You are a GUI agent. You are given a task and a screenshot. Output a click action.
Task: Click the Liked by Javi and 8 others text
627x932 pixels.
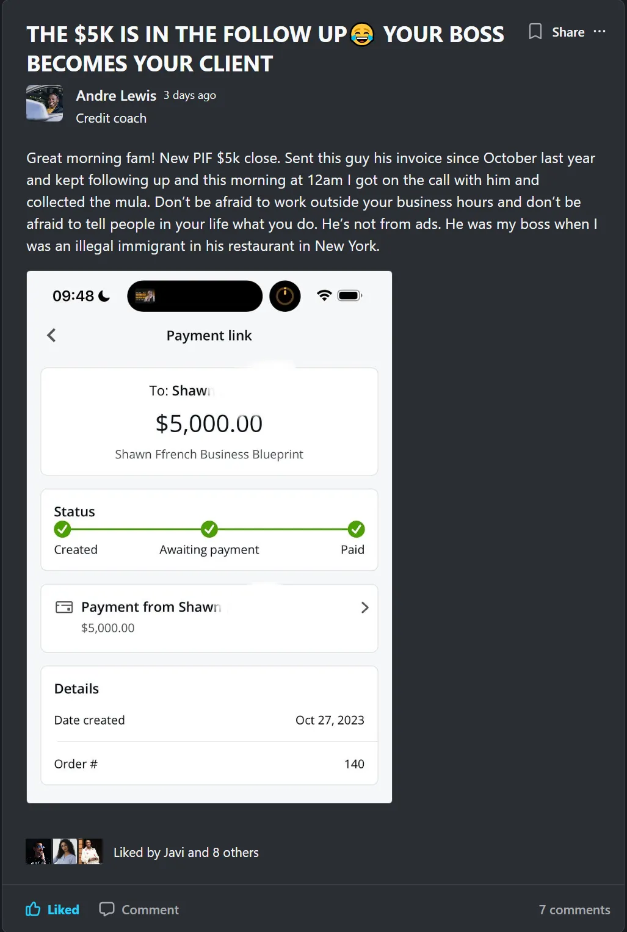click(186, 853)
